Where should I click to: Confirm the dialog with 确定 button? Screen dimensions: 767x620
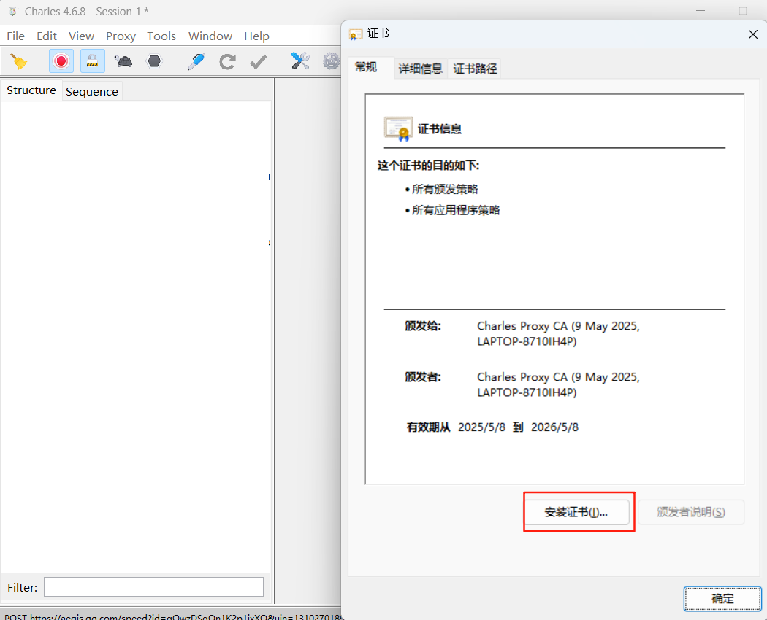click(x=722, y=598)
